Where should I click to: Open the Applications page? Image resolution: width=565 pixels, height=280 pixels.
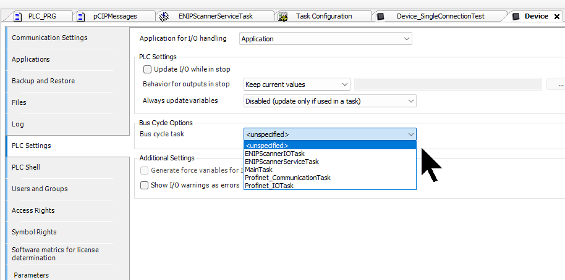tap(68, 59)
